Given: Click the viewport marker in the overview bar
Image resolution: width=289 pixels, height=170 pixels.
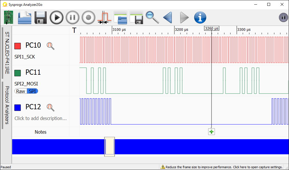Looking at the screenshot, I should click(x=109, y=147).
